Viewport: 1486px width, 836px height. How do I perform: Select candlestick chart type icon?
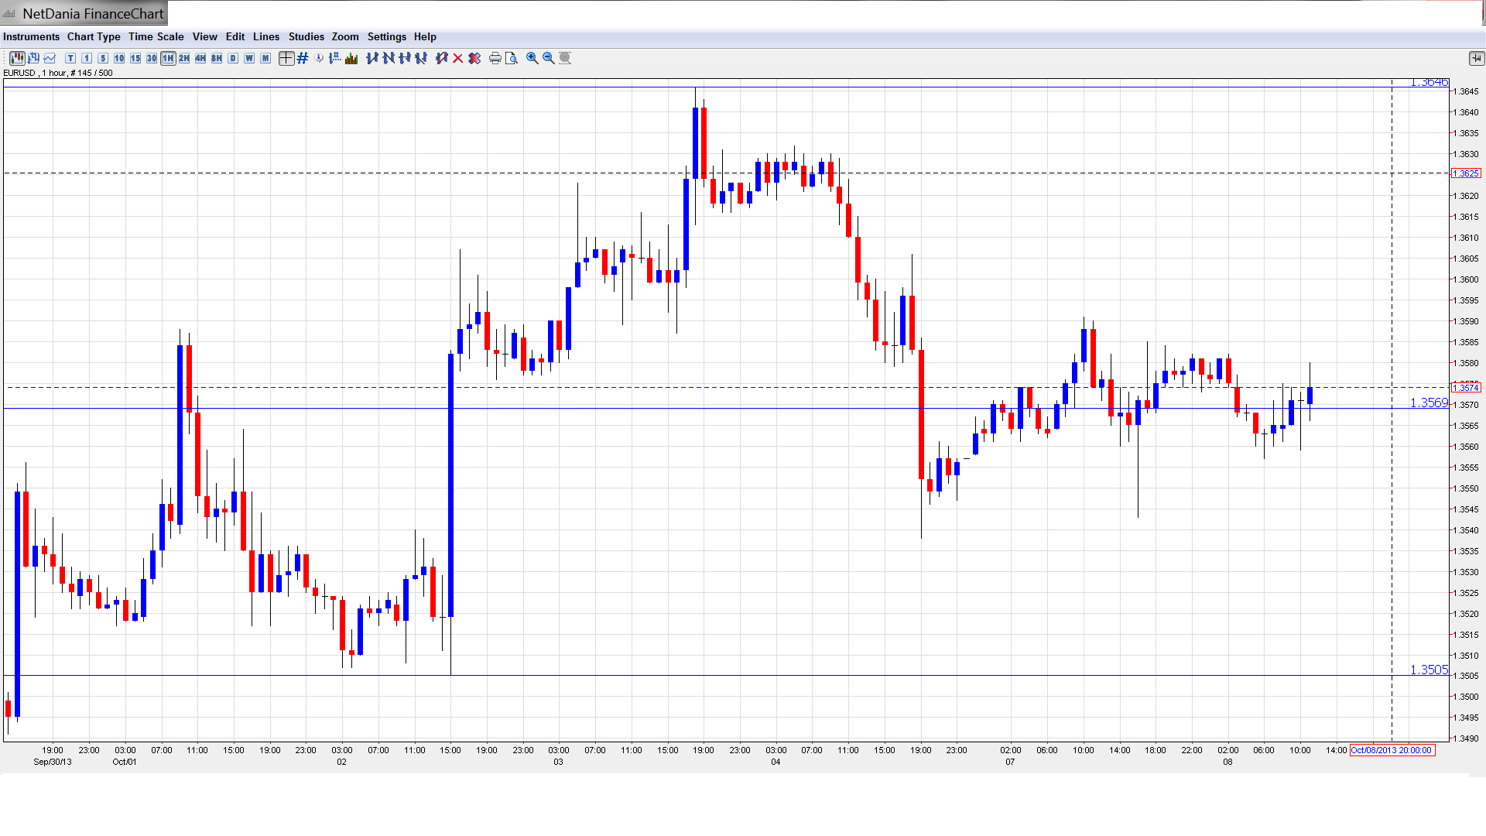pyautogui.click(x=16, y=58)
